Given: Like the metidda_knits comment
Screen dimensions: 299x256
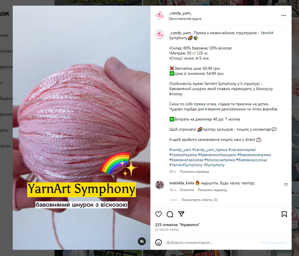Looking at the screenshot, I should point(286,185).
